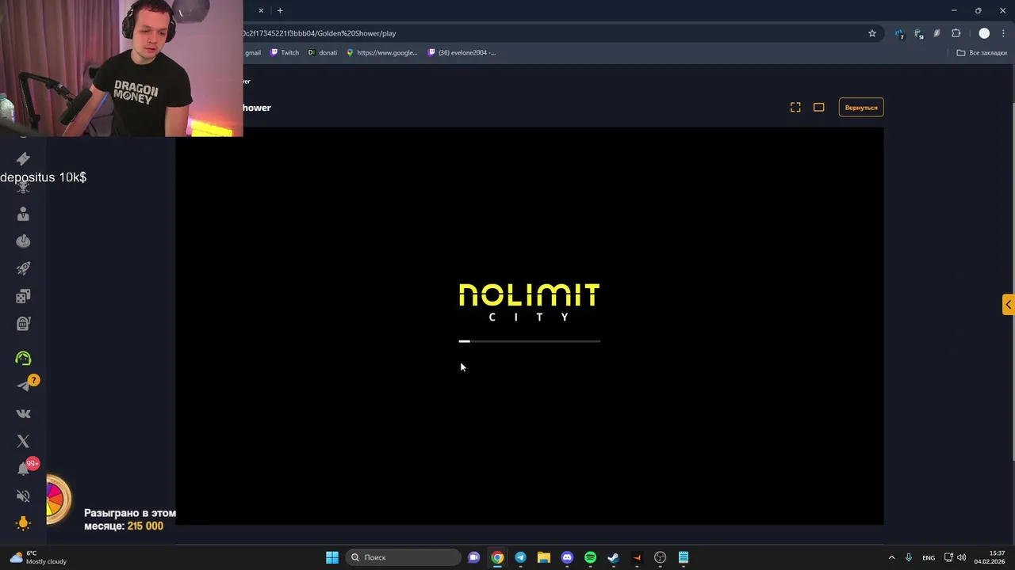Open the (36) evelone2004 bookmark

pyautogui.click(x=462, y=52)
